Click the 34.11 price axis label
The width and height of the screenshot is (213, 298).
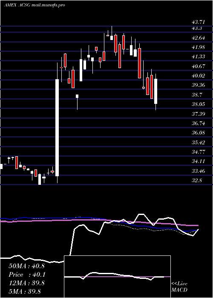point(199,161)
